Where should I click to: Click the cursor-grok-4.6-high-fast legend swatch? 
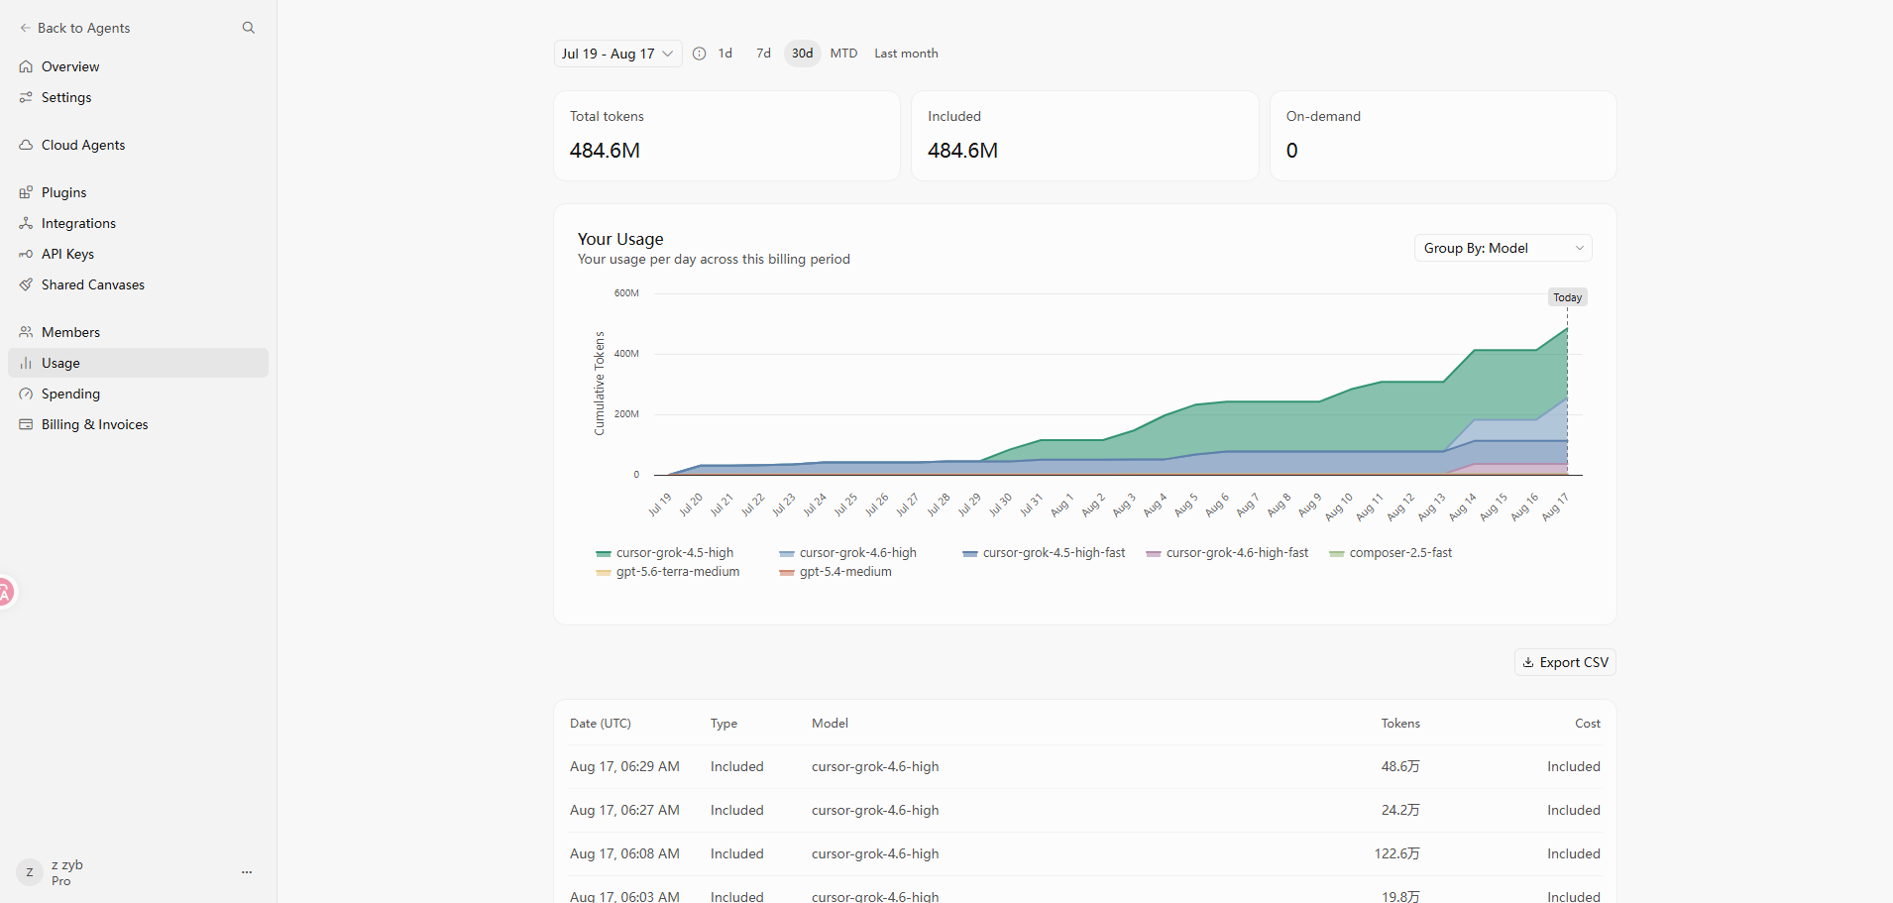click(x=1154, y=554)
